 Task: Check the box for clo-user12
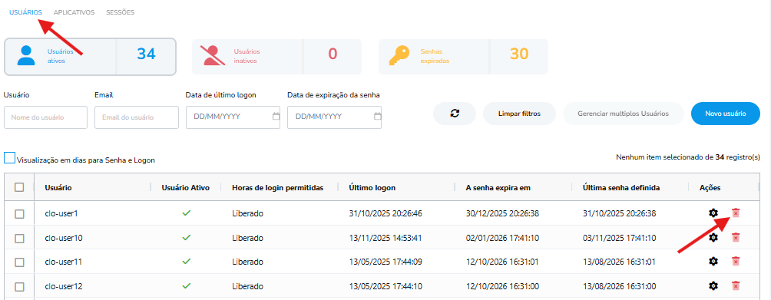(x=19, y=286)
